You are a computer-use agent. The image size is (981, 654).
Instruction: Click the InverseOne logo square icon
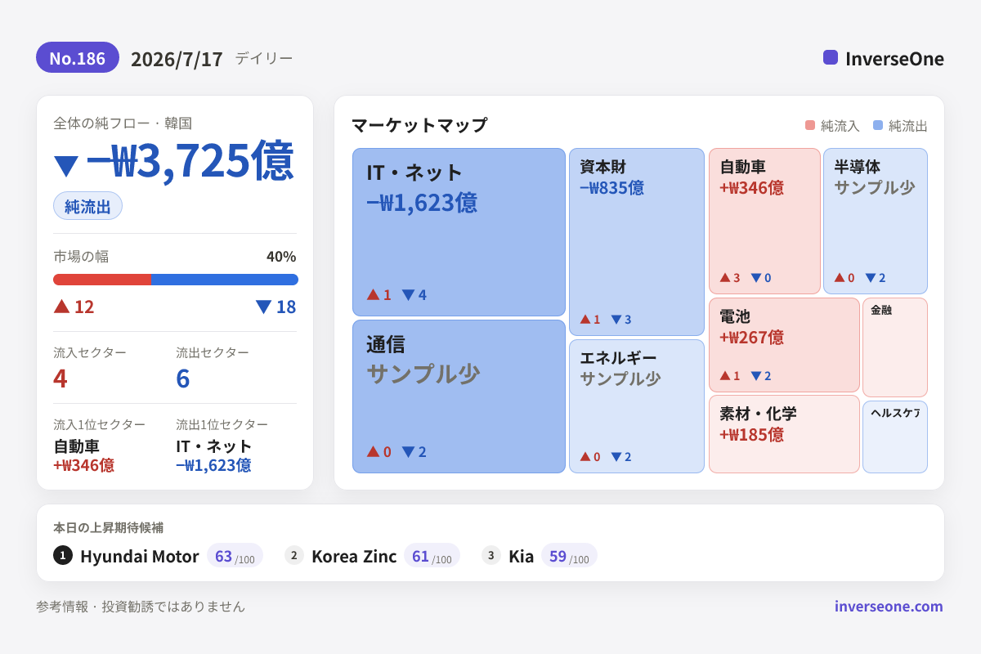831,57
